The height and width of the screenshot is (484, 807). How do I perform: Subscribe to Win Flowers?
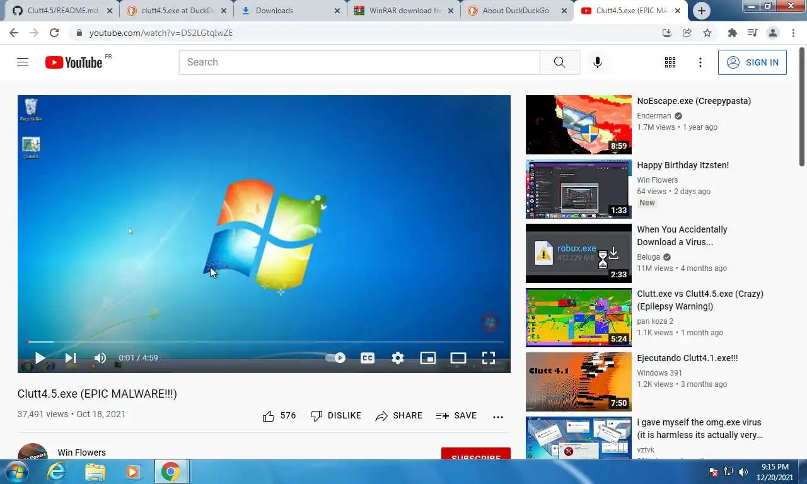pos(476,454)
